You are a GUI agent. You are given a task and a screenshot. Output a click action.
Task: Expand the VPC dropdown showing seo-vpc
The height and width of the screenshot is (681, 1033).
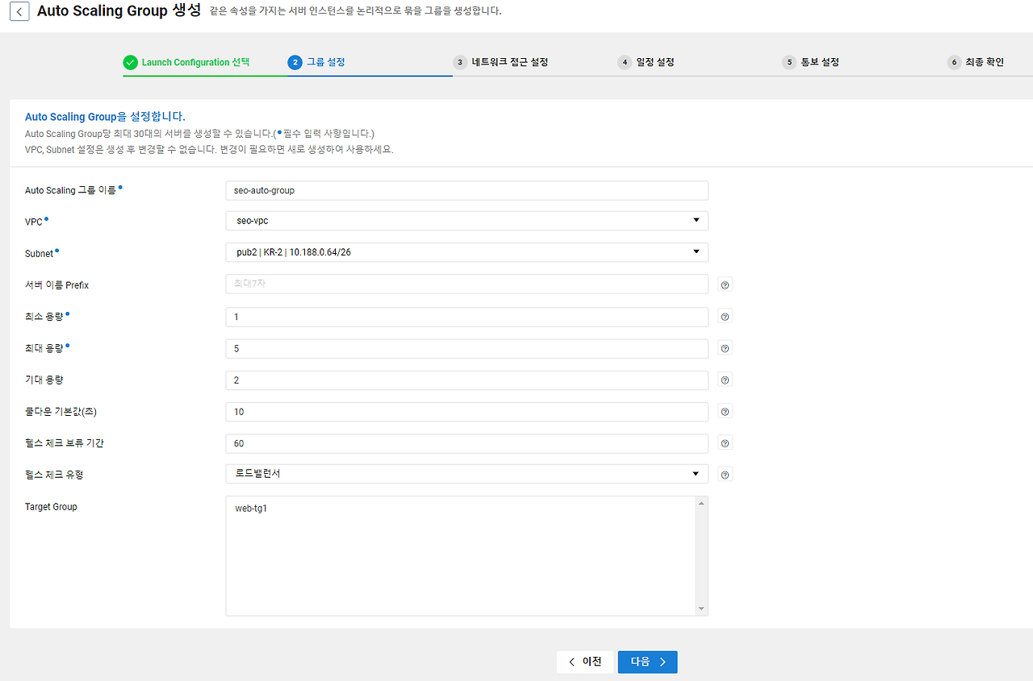click(466, 221)
